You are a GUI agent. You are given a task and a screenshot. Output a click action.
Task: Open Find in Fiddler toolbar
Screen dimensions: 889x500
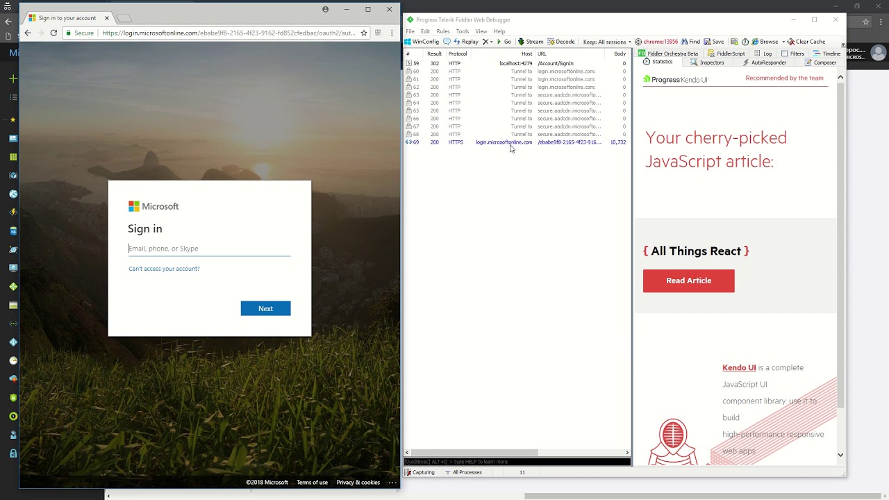pos(690,42)
